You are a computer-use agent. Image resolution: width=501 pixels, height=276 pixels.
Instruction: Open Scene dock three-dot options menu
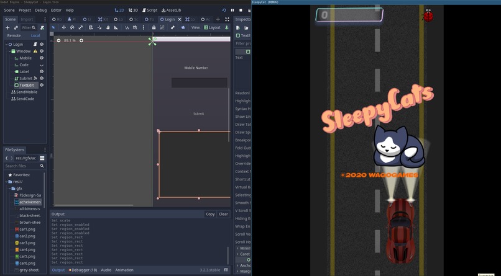coord(45,19)
